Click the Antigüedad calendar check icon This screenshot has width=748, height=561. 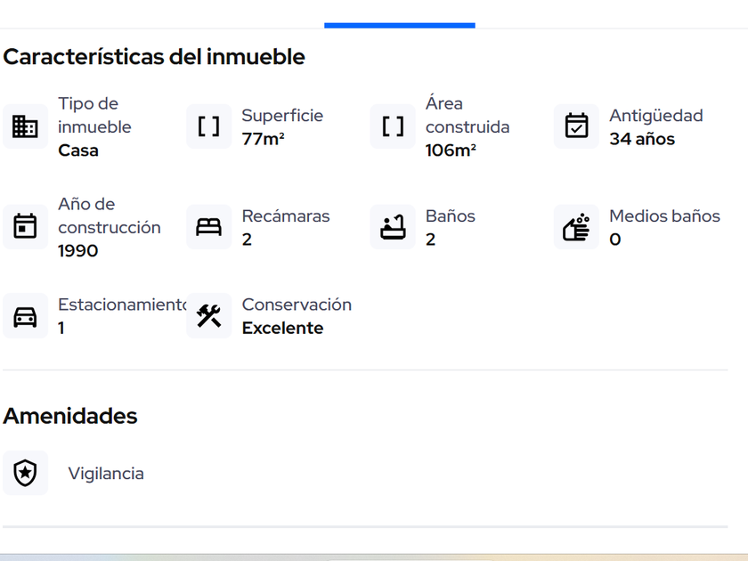click(x=576, y=126)
